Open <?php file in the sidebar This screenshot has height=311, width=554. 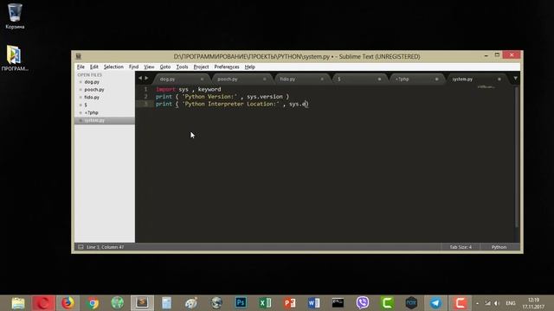[x=91, y=113]
